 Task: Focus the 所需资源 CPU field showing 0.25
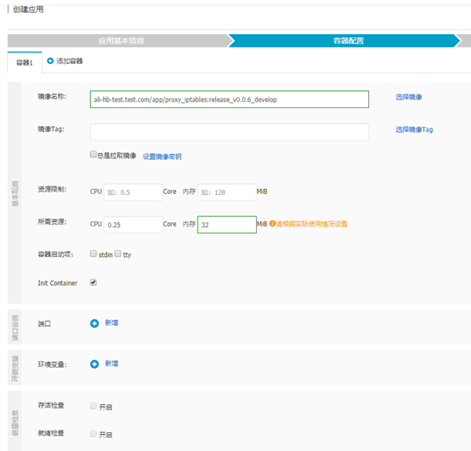coord(133,225)
